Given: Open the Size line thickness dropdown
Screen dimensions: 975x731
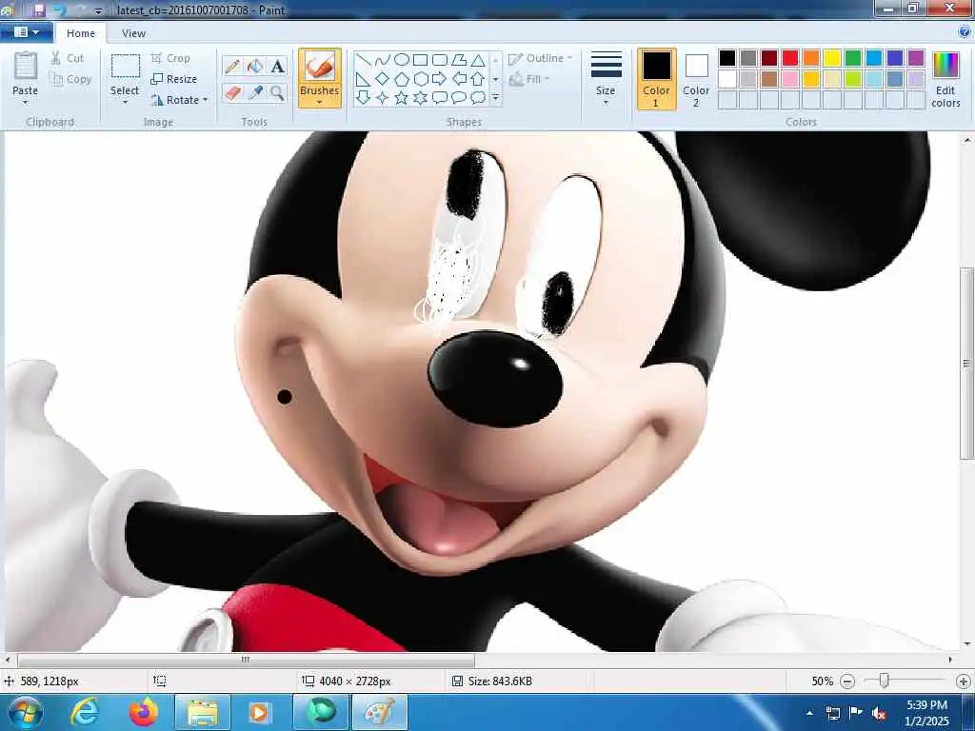Looking at the screenshot, I should point(606,79).
